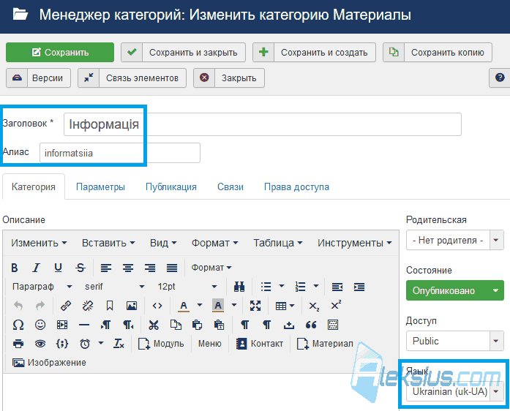
Task: Remove link broken chain icon
Action: click(88, 306)
